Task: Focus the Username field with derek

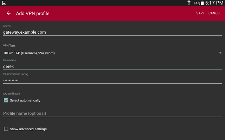Action: (112, 66)
